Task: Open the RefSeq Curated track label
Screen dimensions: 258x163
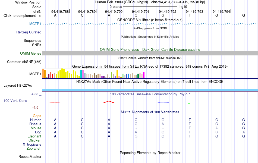Action: (29, 32)
